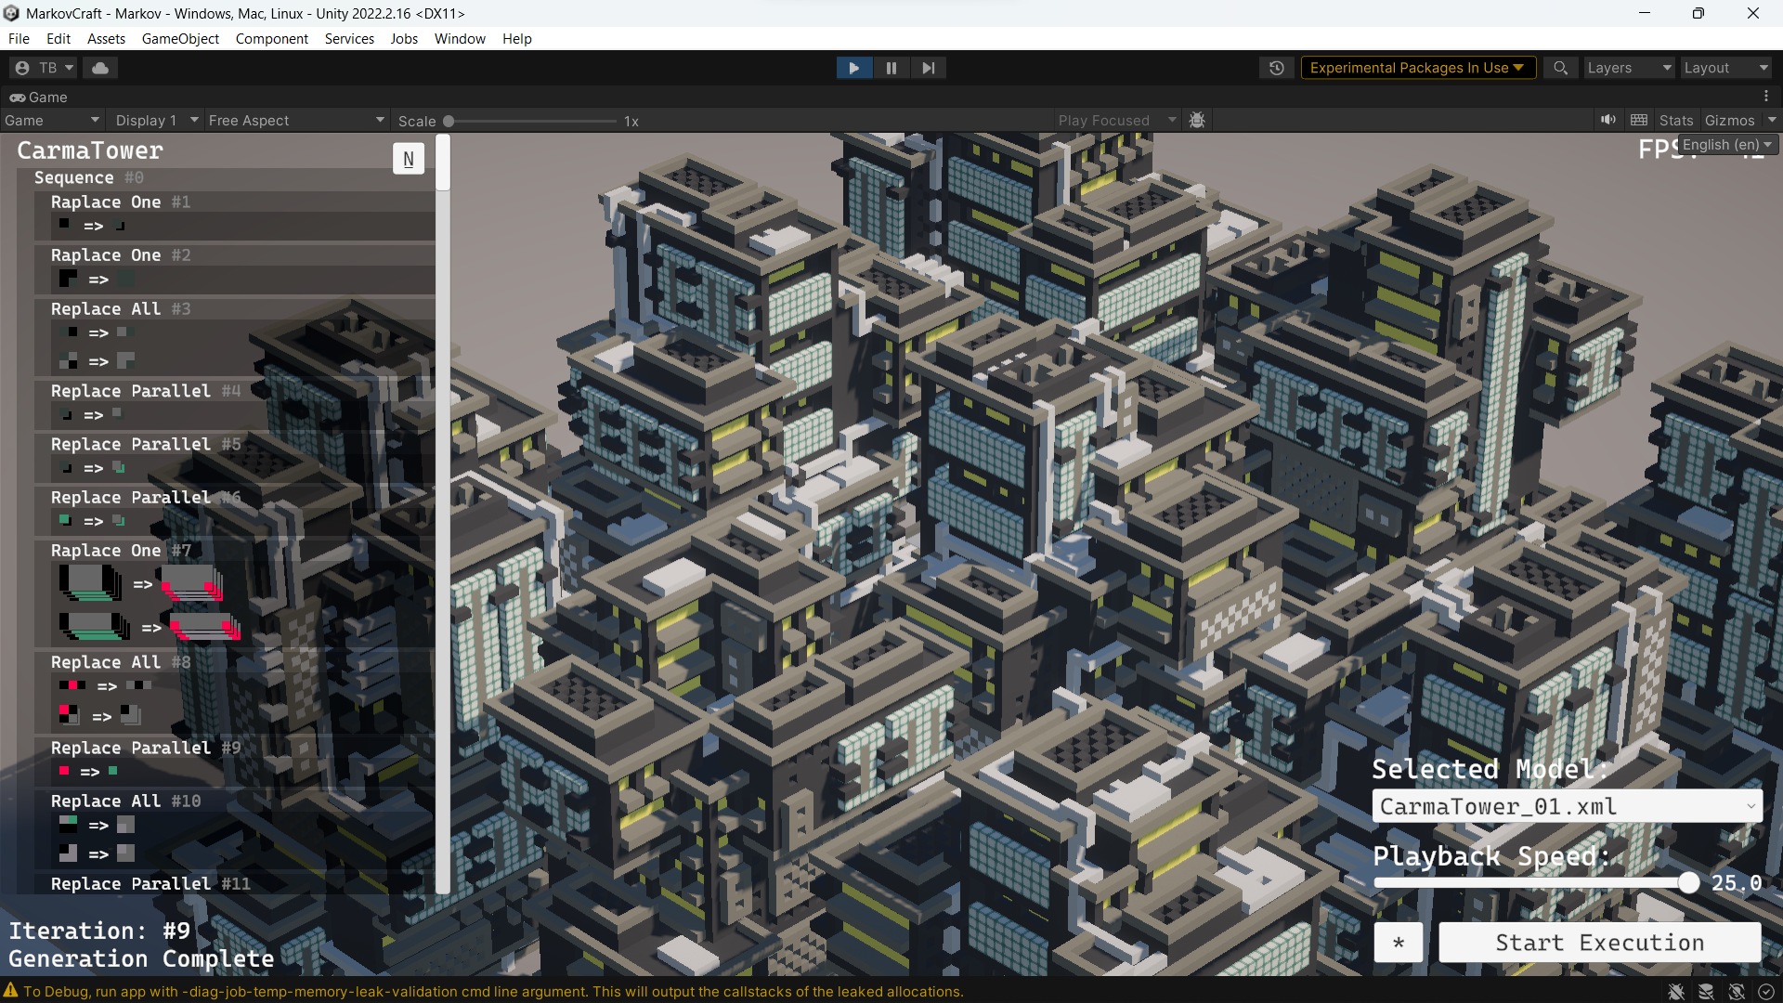Click the frame debugger bug icon in Game toolbar
The image size is (1783, 1003).
[1197, 120]
